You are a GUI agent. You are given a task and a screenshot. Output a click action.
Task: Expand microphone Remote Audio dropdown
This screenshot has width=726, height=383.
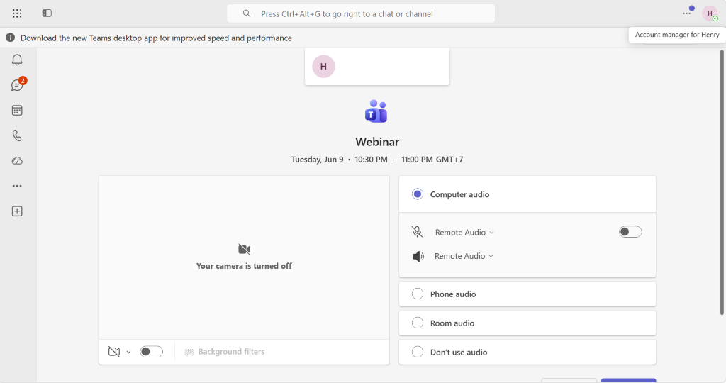click(x=464, y=233)
